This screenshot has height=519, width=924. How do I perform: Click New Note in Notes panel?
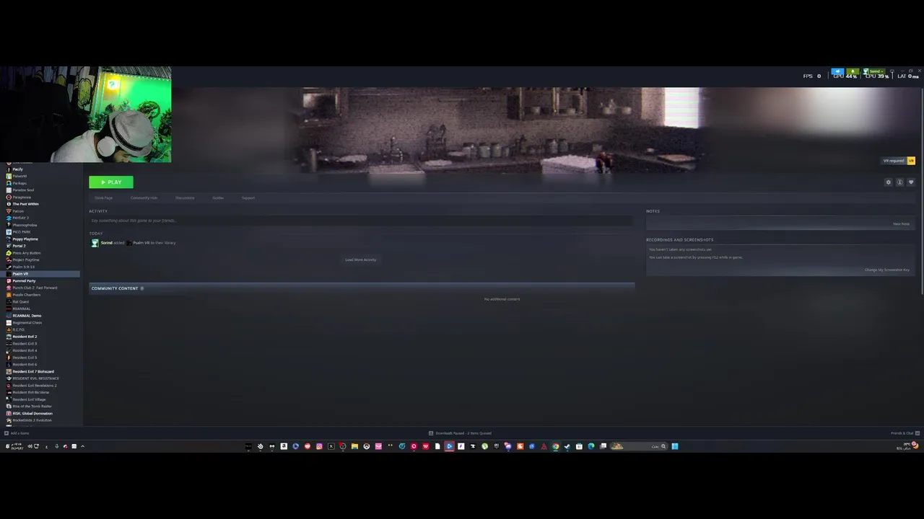[x=902, y=224]
